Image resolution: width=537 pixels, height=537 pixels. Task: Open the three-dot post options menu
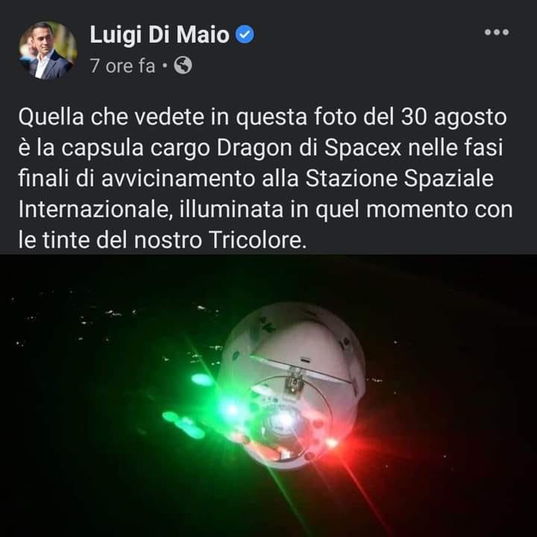496,32
